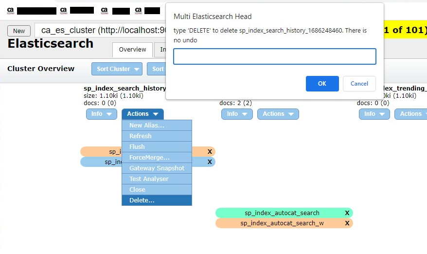This screenshot has width=427, height=254.
Task: Choose Refresh from Actions menu
Action: click(157, 136)
